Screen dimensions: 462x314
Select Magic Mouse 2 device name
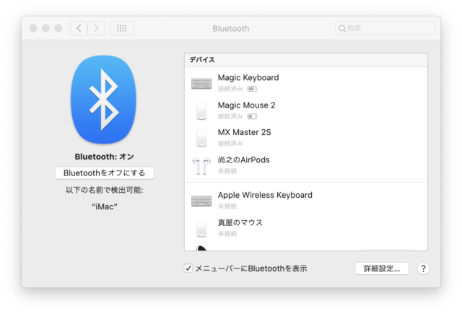pyautogui.click(x=247, y=105)
